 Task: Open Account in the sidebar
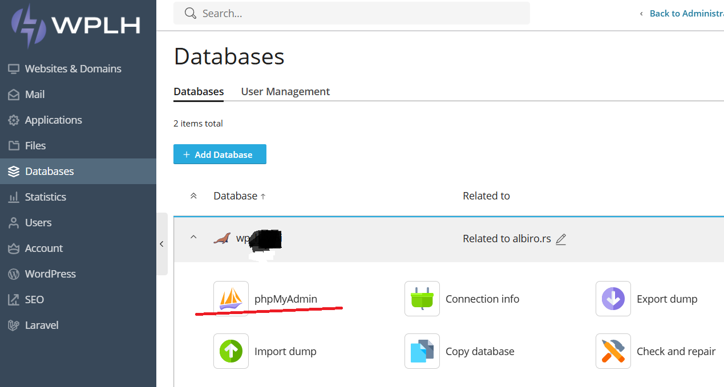[44, 248]
